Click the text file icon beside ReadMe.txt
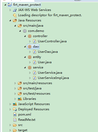 (15, 120)
